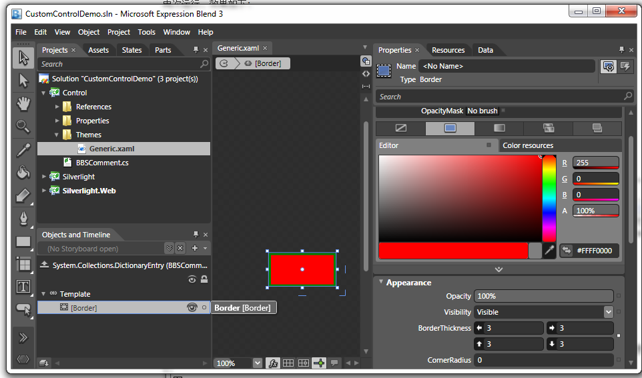Select the Paint Bucket tool
The height and width of the screenshot is (378, 642).
point(23,173)
